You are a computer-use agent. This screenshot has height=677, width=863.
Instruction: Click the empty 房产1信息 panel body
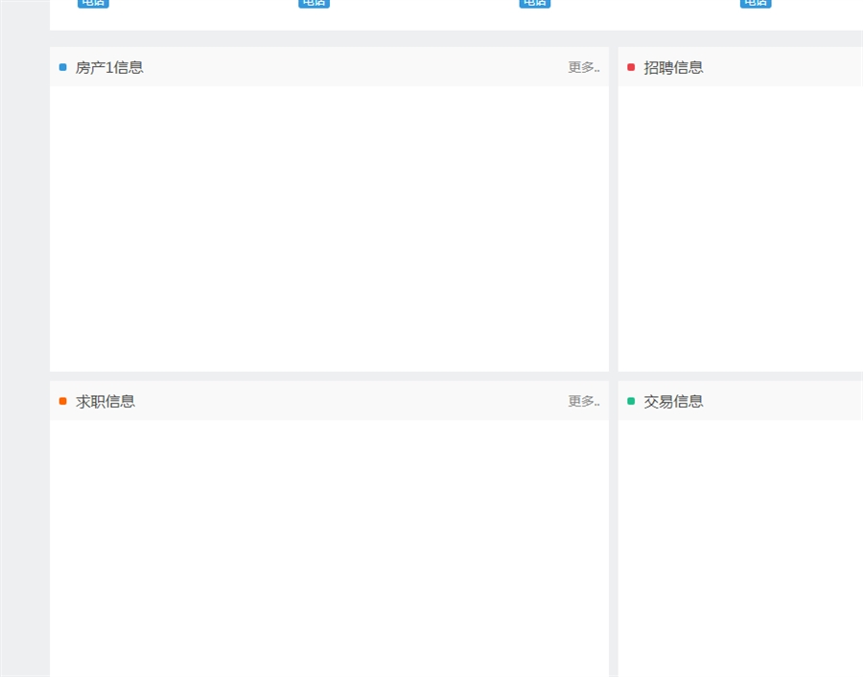click(x=329, y=228)
